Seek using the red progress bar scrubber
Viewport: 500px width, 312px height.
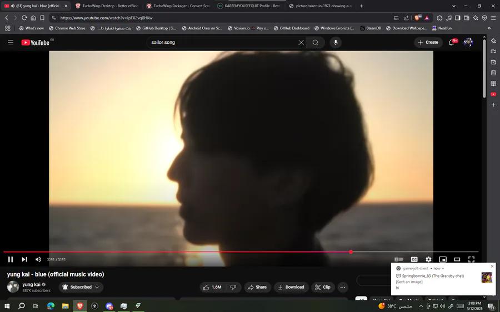[351, 252]
